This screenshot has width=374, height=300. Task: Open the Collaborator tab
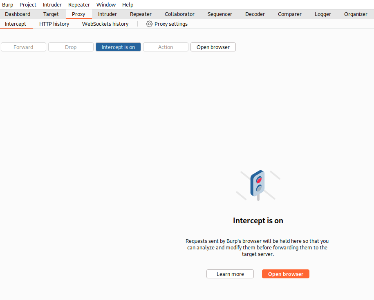[x=179, y=14]
